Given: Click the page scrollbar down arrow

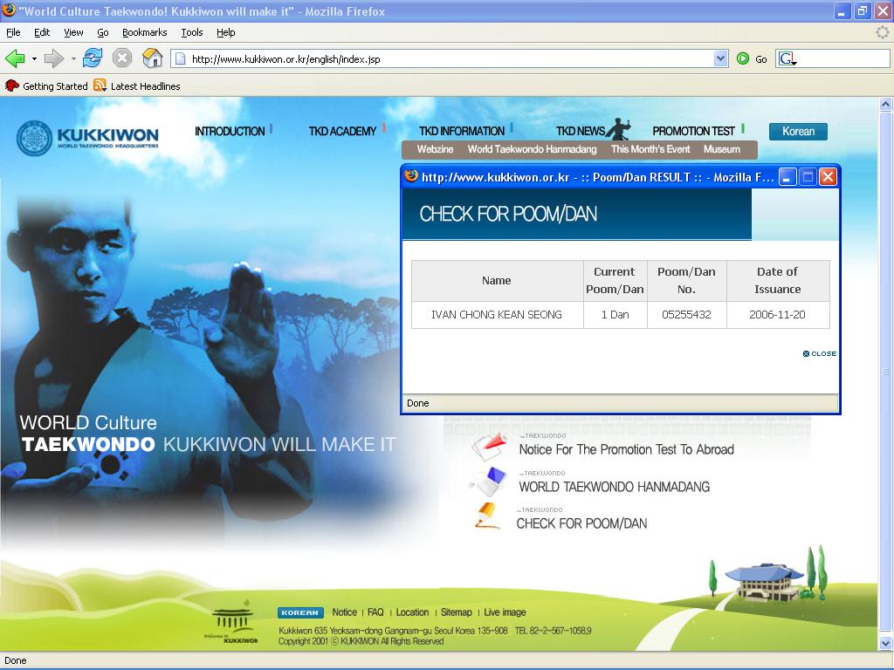Looking at the screenshot, I should click(x=885, y=644).
